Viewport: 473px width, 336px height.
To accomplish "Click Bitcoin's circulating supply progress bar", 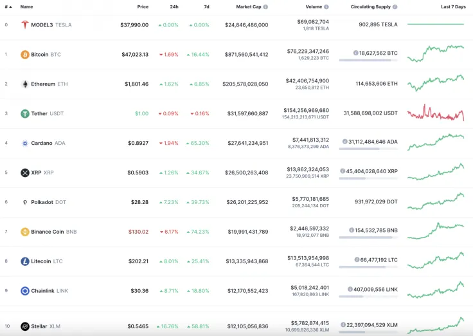I will point(368,61).
